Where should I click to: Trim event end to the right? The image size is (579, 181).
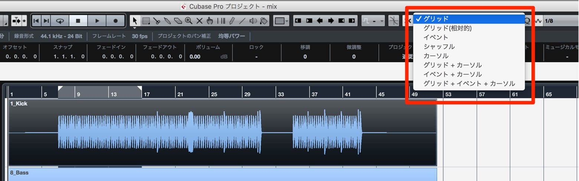[x=353, y=21]
